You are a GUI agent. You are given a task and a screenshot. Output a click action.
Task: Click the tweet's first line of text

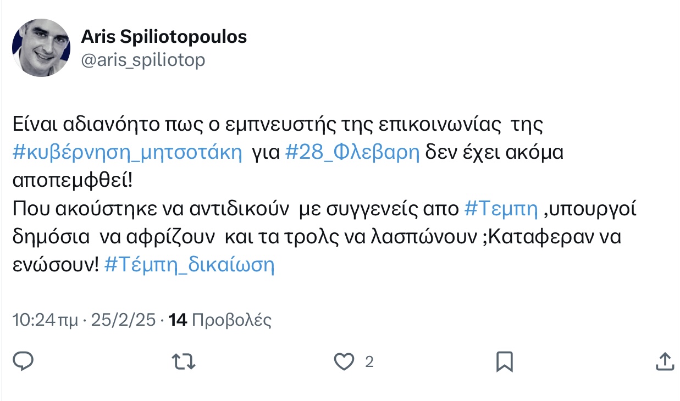(x=278, y=125)
